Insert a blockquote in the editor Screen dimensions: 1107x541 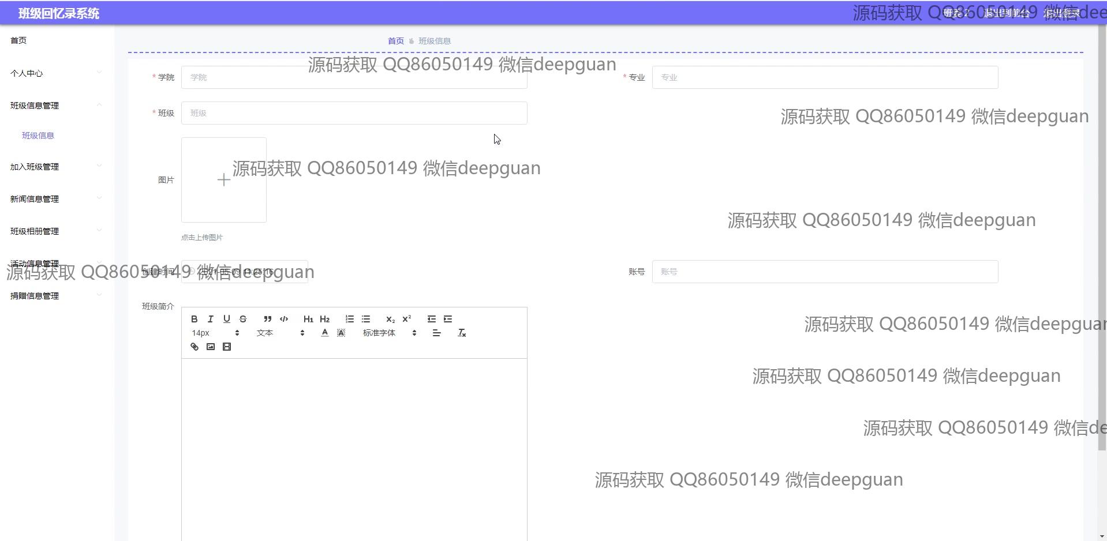(267, 319)
